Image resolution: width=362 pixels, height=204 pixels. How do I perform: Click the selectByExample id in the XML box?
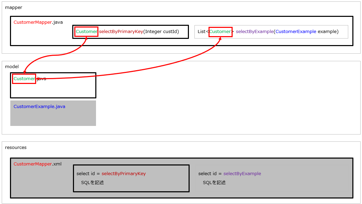point(242,173)
